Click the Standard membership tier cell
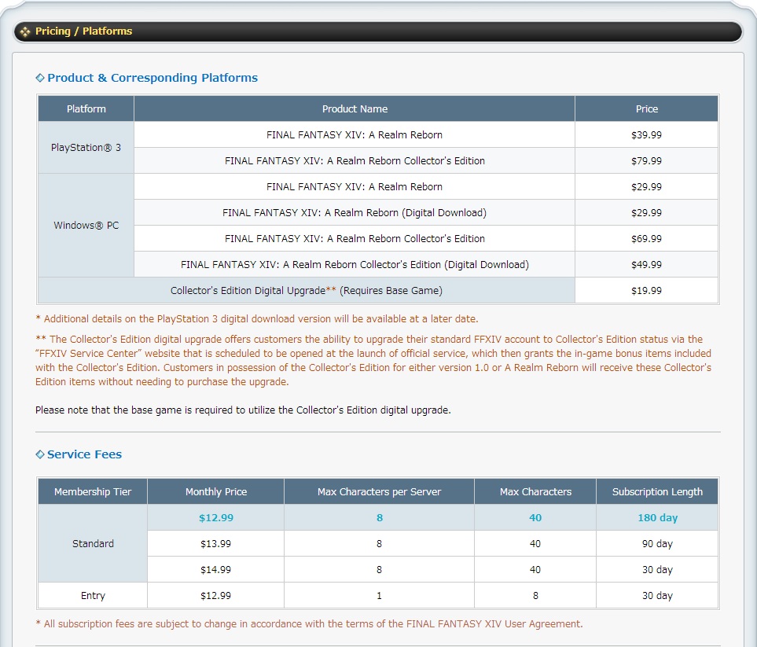 pyautogui.click(x=93, y=544)
